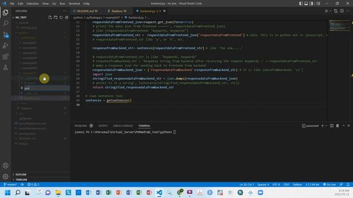Run the Python file with play button
353x198 pixels.
[326, 11]
